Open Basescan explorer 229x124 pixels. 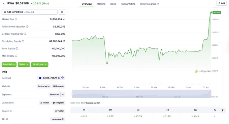point(54,94)
